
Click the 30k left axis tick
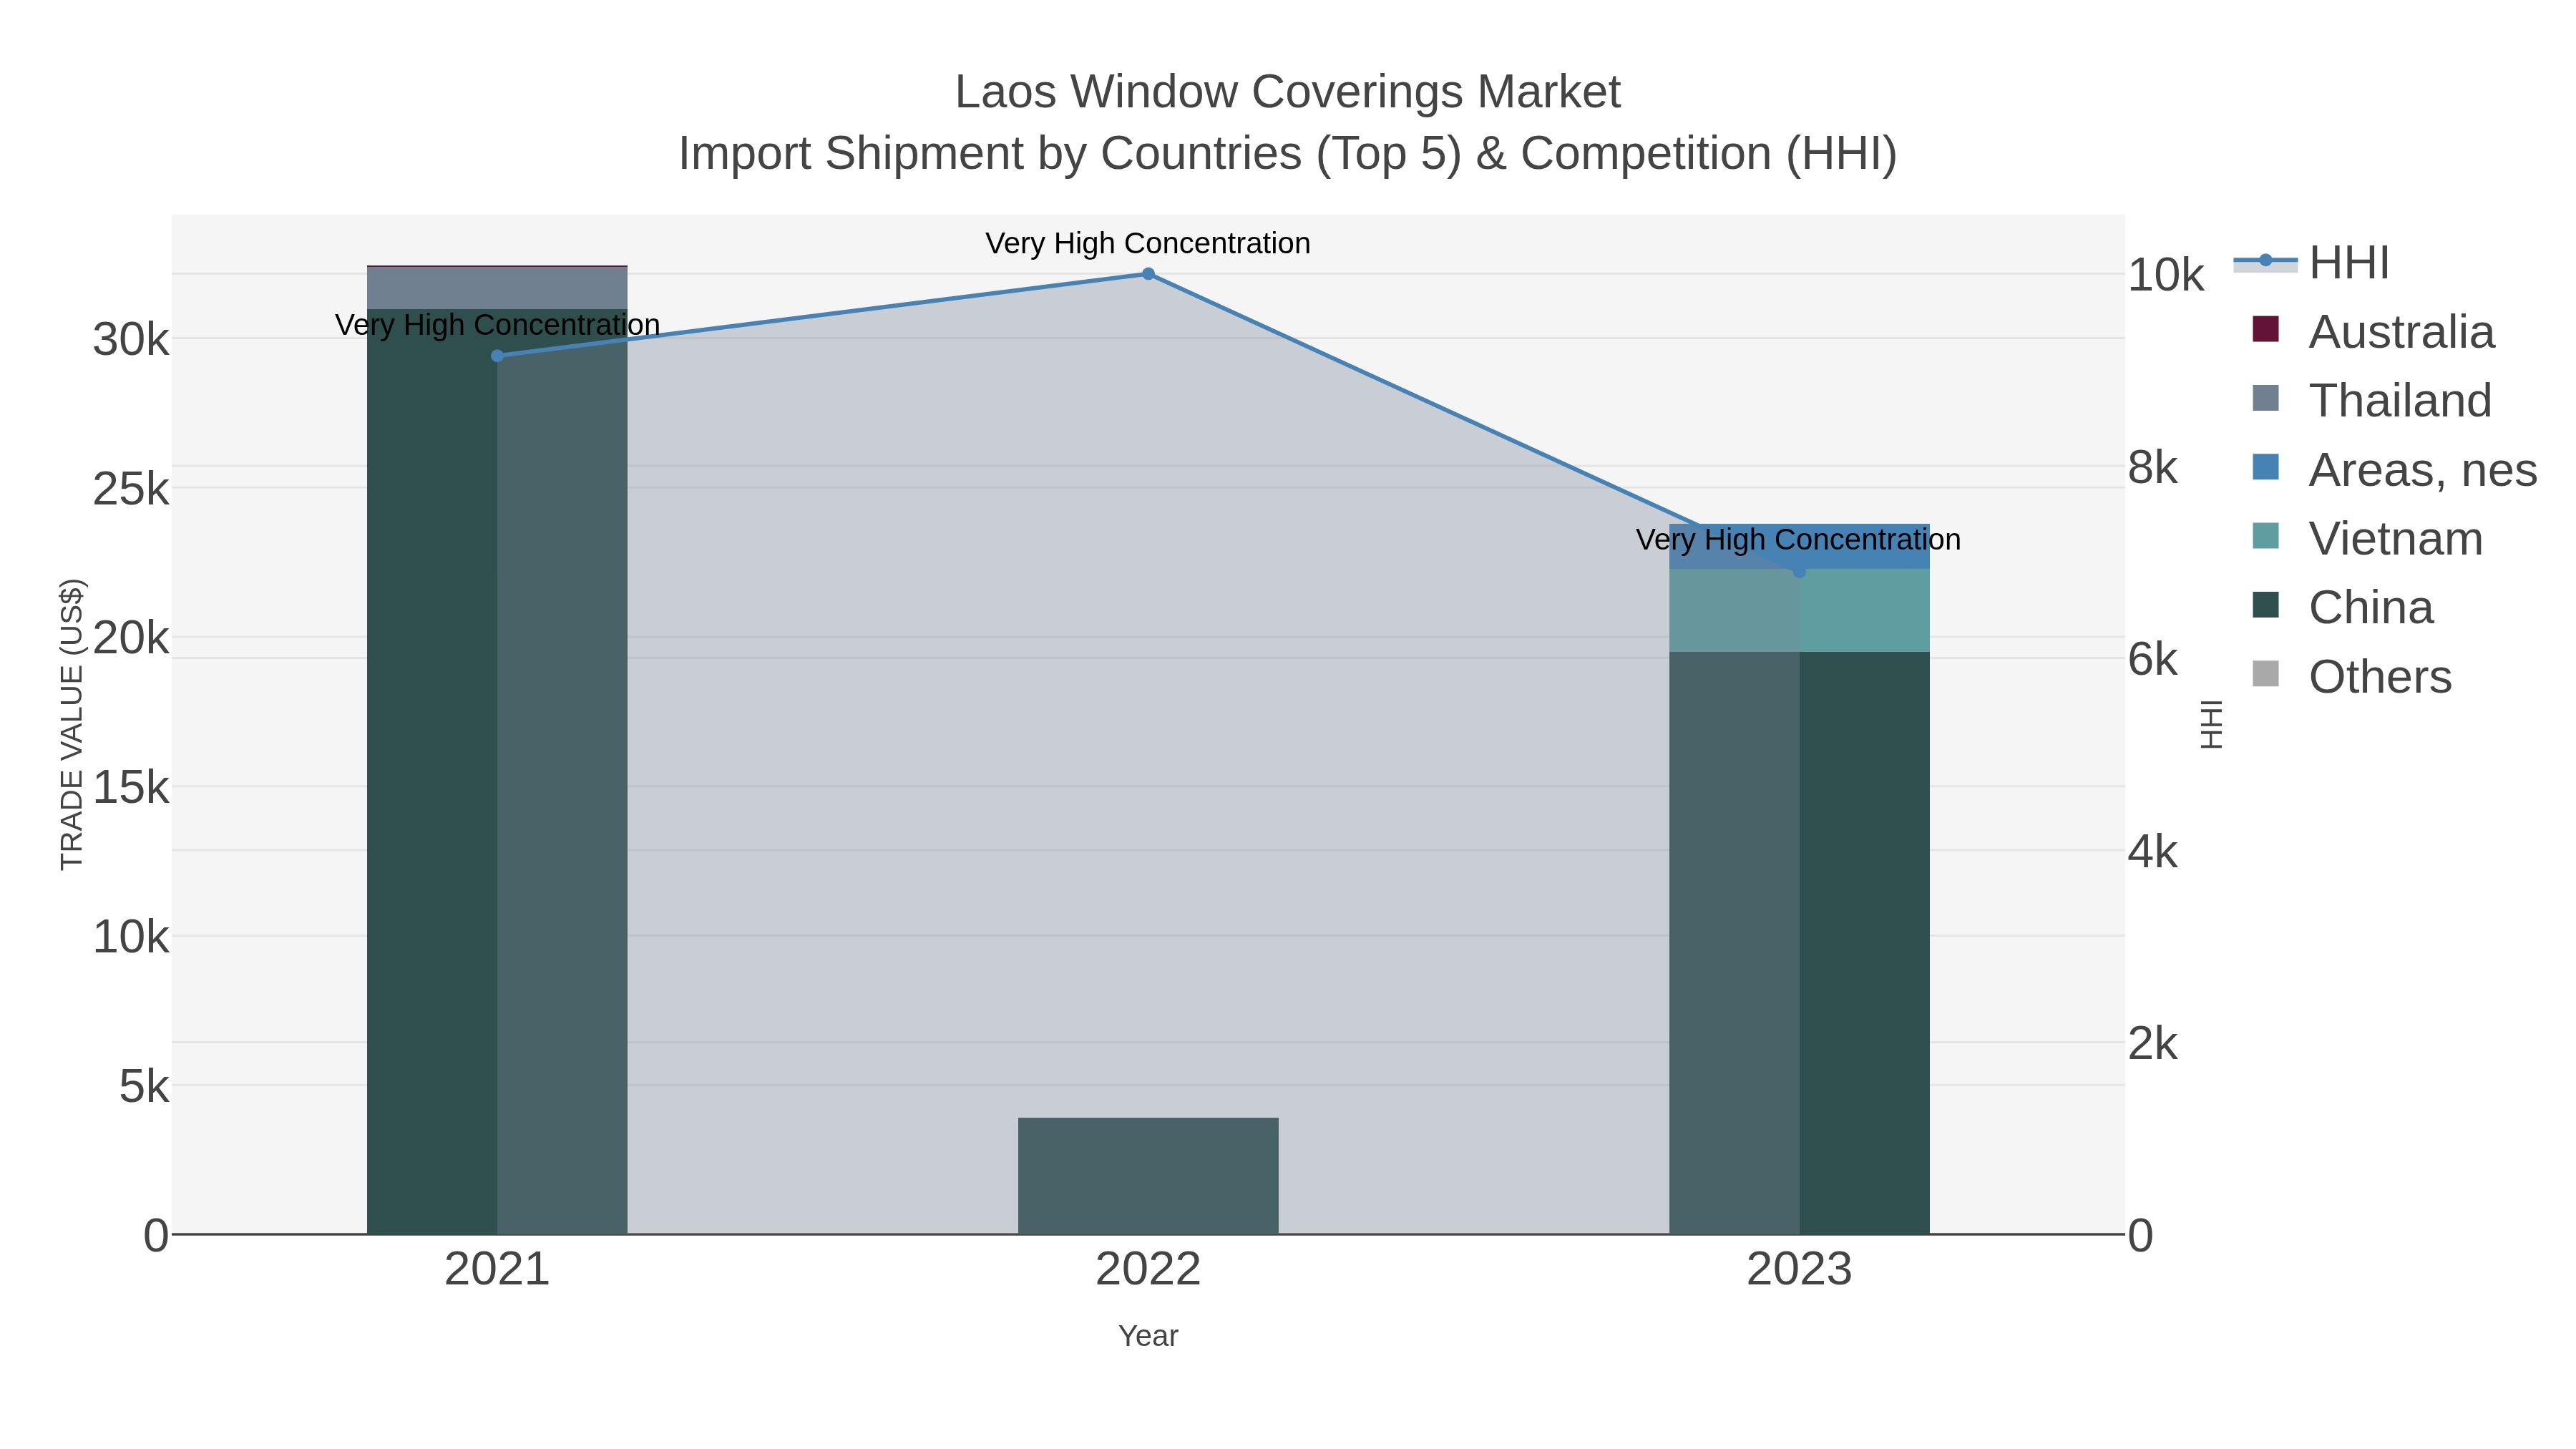pyautogui.click(x=131, y=340)
